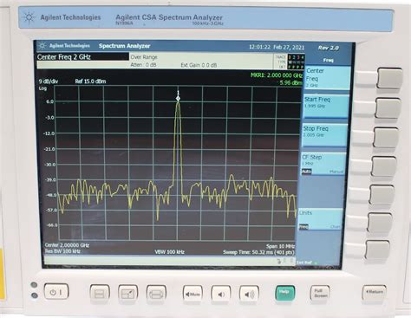Push the hardware softkey beside Units
This screenshot has width=411, height=318.
coord(380,222)
